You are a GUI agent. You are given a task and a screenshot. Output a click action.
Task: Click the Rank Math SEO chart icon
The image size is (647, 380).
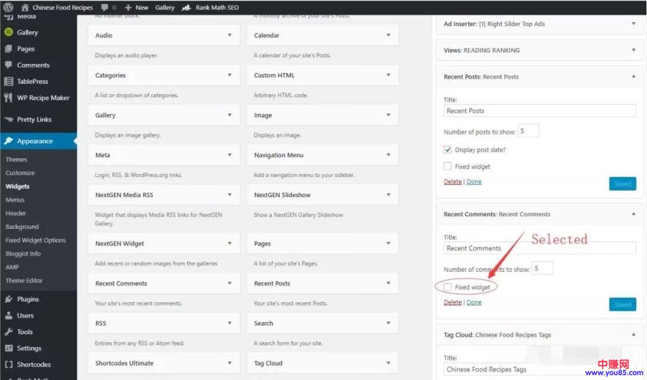click(187, 7)
